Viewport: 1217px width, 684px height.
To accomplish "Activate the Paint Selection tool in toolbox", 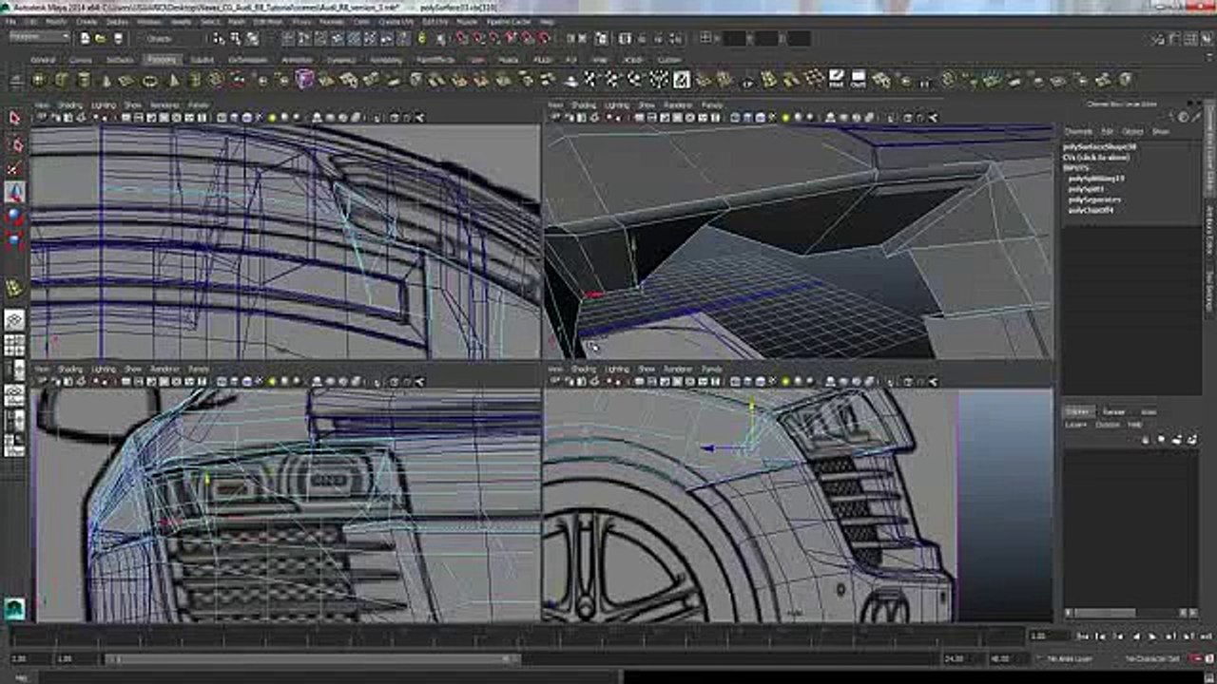I will tap(14, 168).
